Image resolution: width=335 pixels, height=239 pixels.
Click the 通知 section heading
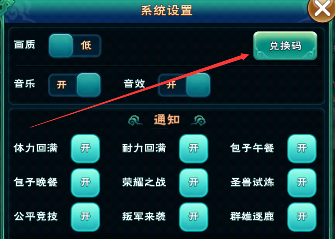coord(167,119)
